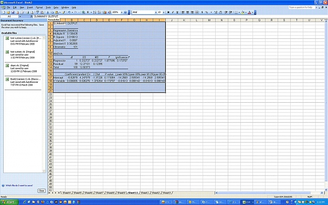Copy the selected cells

pyautogui.click(x=52, y=13)
